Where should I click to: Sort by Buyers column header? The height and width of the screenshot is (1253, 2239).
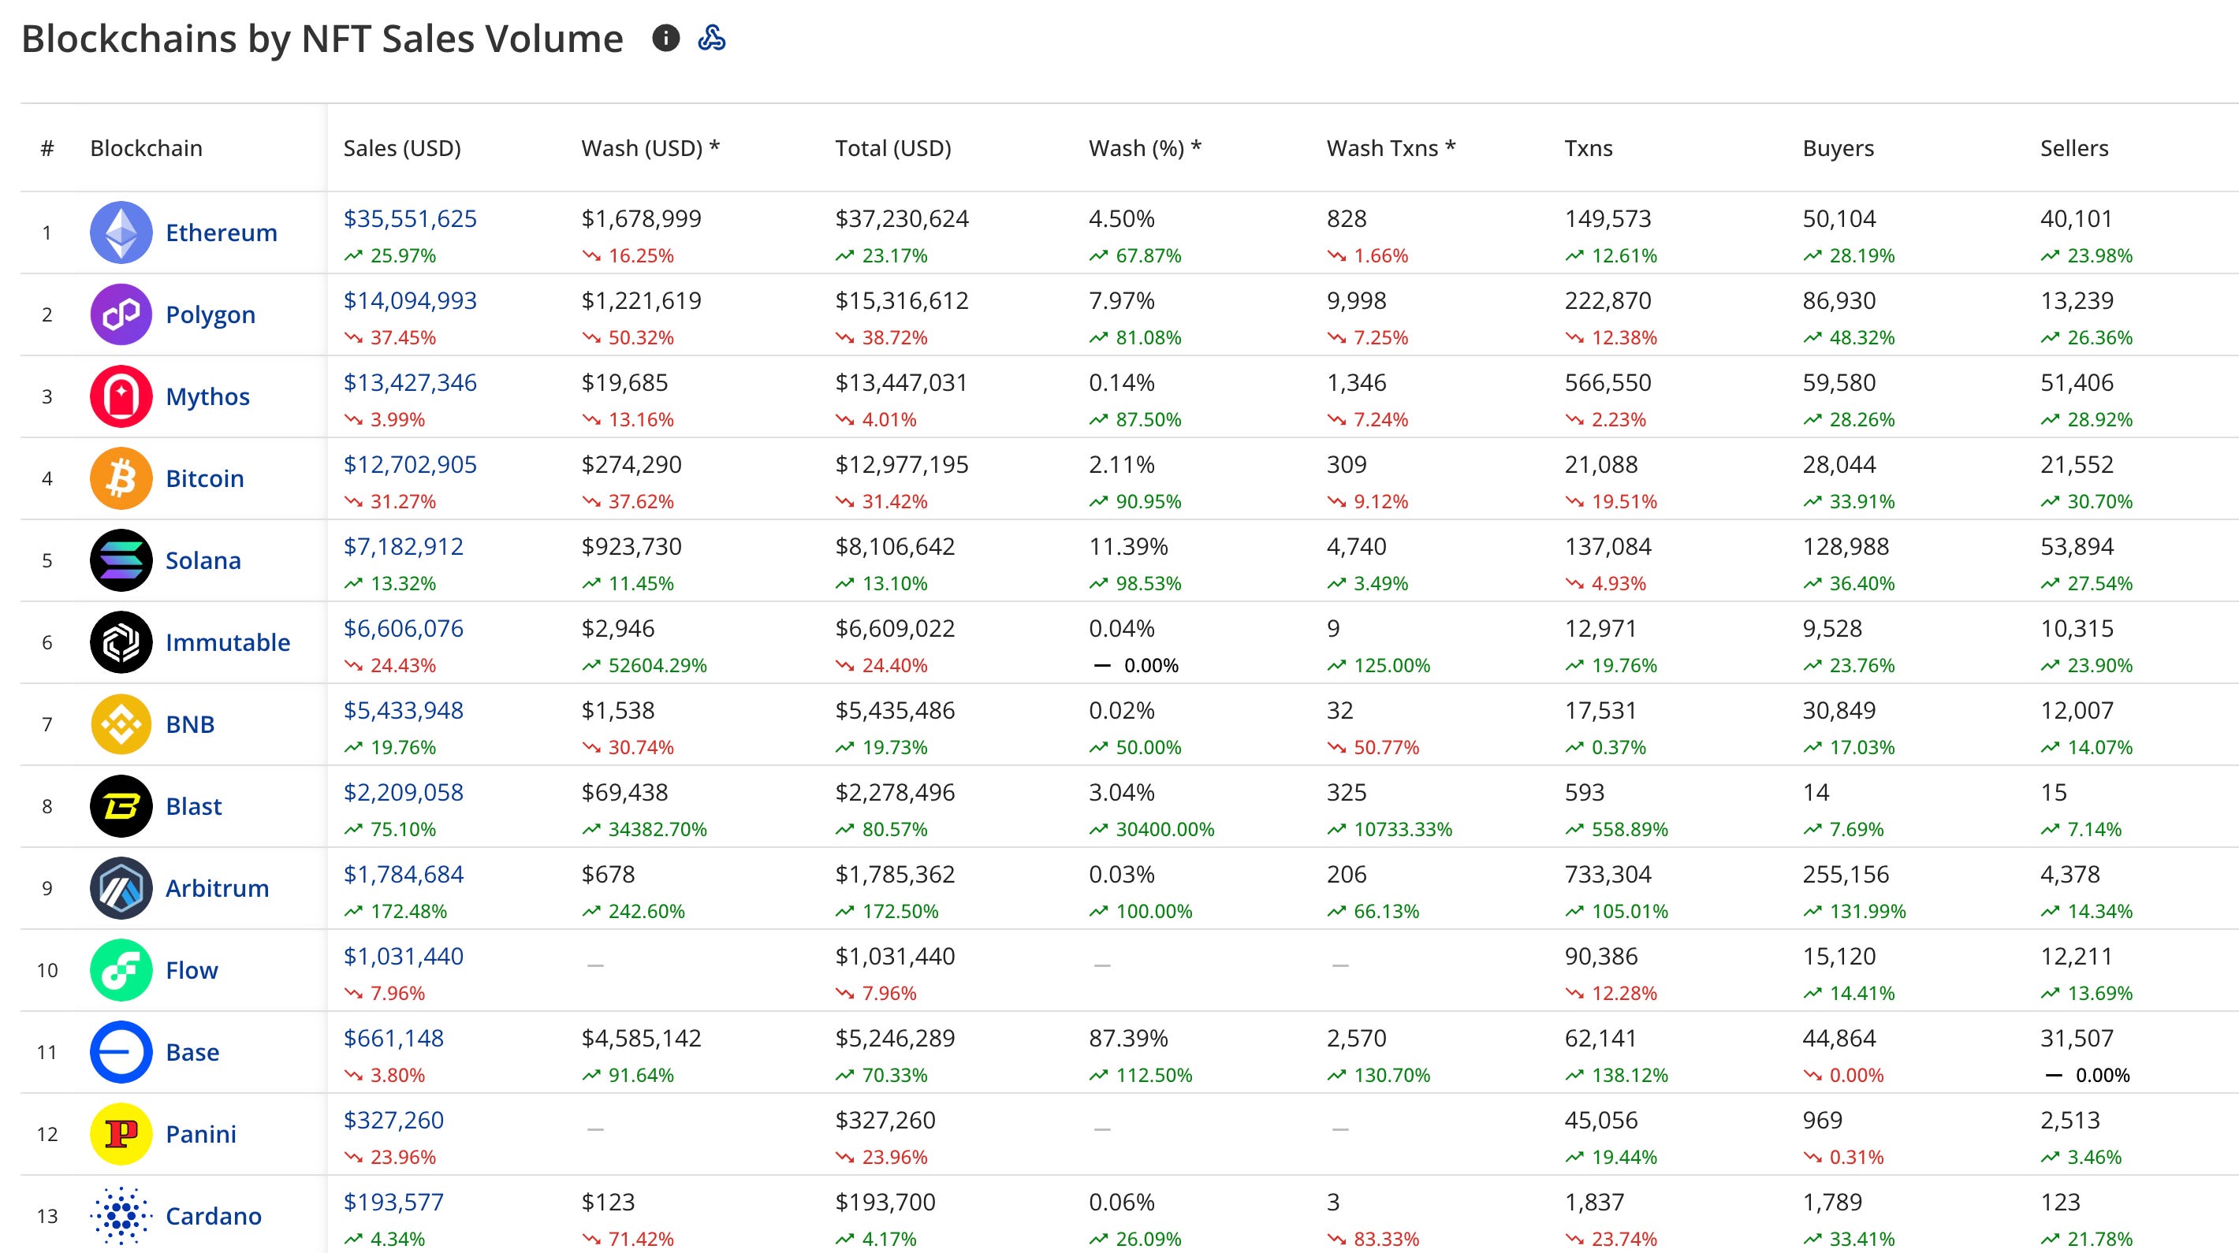point(1838,149)
